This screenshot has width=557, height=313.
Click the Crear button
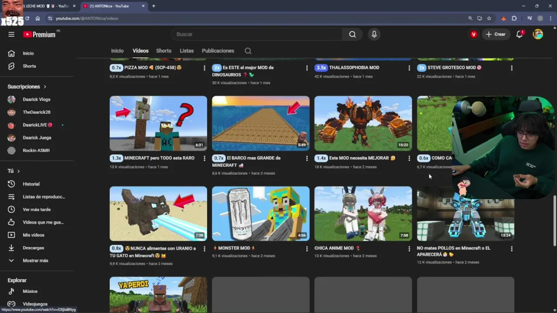tap(496, 34)
